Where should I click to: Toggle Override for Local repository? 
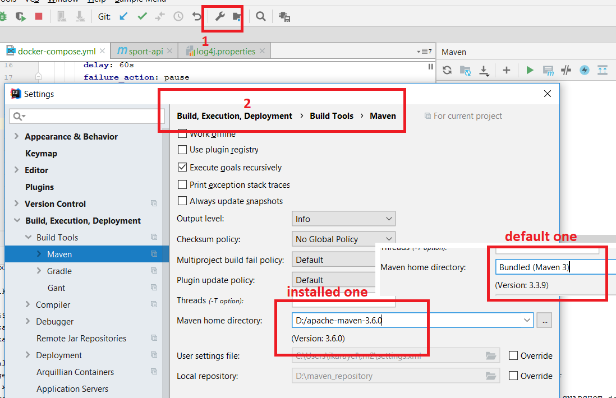coord(513,376)
